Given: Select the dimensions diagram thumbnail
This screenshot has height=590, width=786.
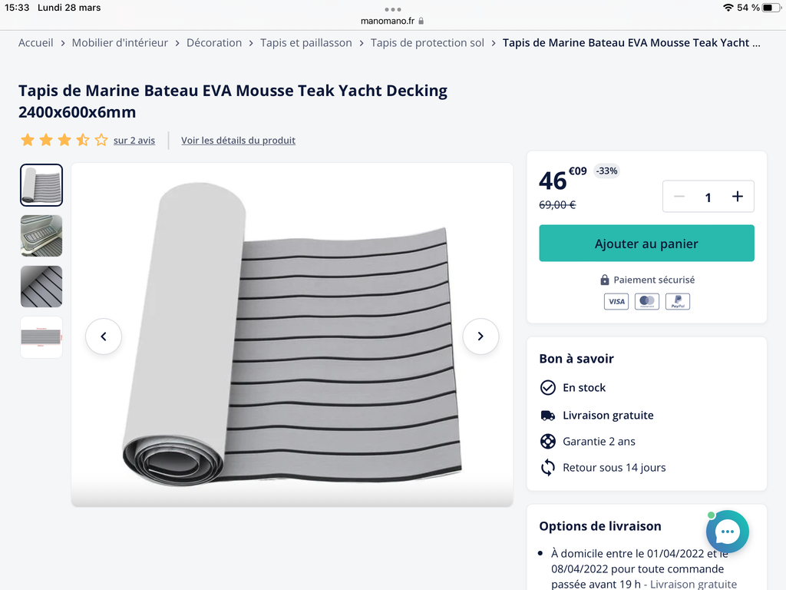Looking at the screenshot, I should coord(41,337).
